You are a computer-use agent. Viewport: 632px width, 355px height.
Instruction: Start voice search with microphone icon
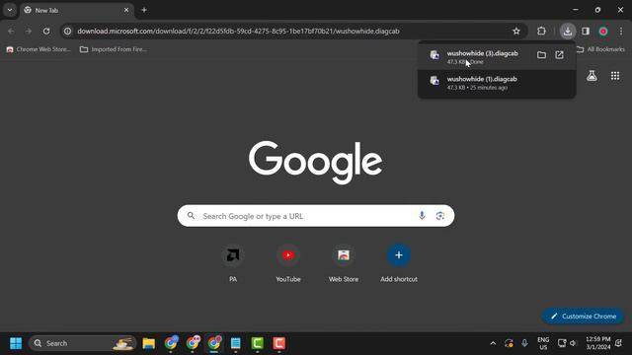[x=422, y=216]
